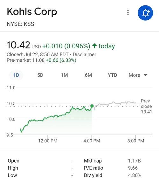
Task: Tap the blue bell alert icon
Action: [145, 13]
